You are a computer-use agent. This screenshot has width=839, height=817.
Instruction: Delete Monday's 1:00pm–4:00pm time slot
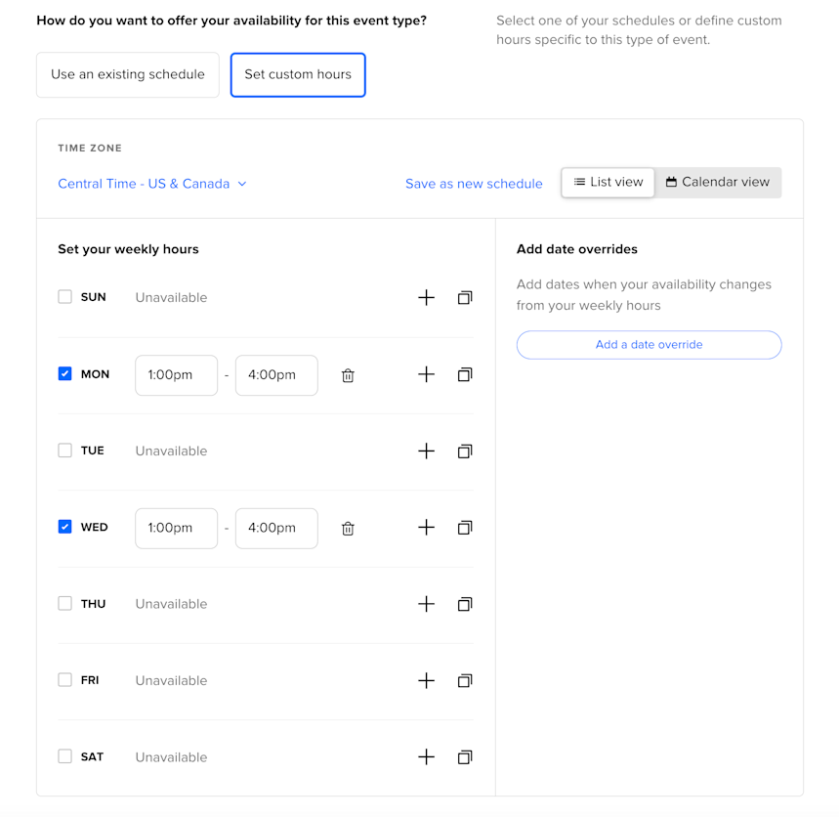click(348, 375)
